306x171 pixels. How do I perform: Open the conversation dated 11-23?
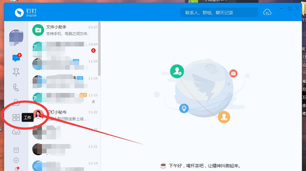tap(65, 98)
